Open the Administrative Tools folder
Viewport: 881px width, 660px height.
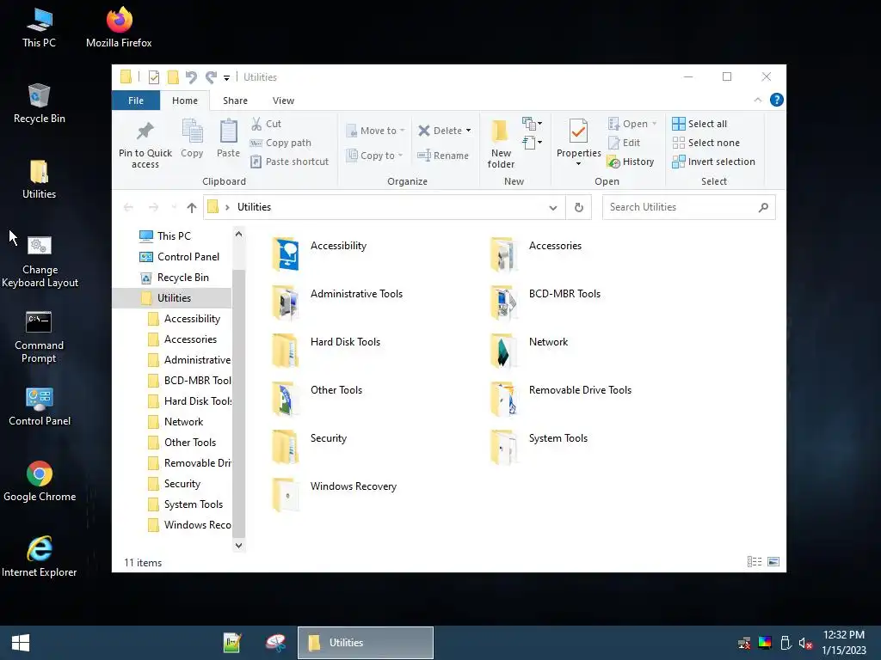tap(337, 302)
